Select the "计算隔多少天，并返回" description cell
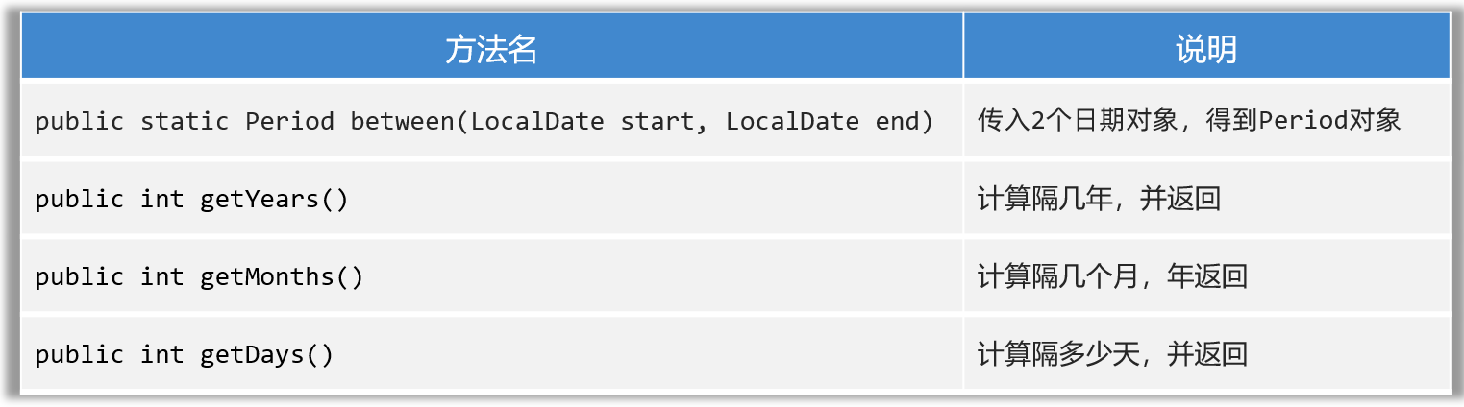The width and height of the screenshot is (1464, 407). click(1112, 354)
